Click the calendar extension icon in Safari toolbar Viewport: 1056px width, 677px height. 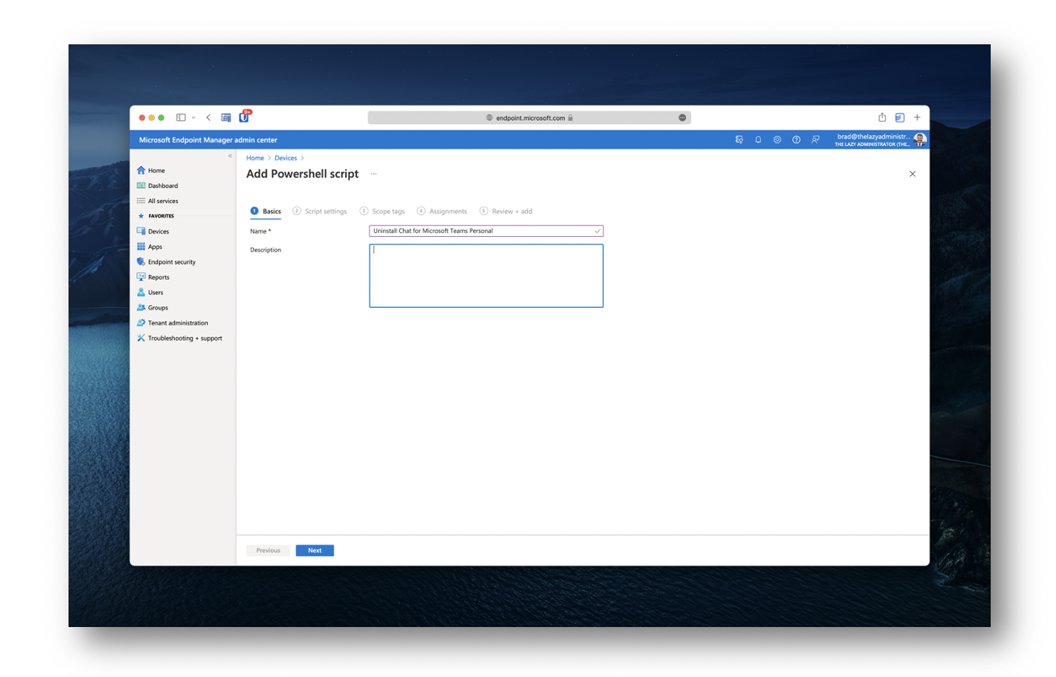227,118
